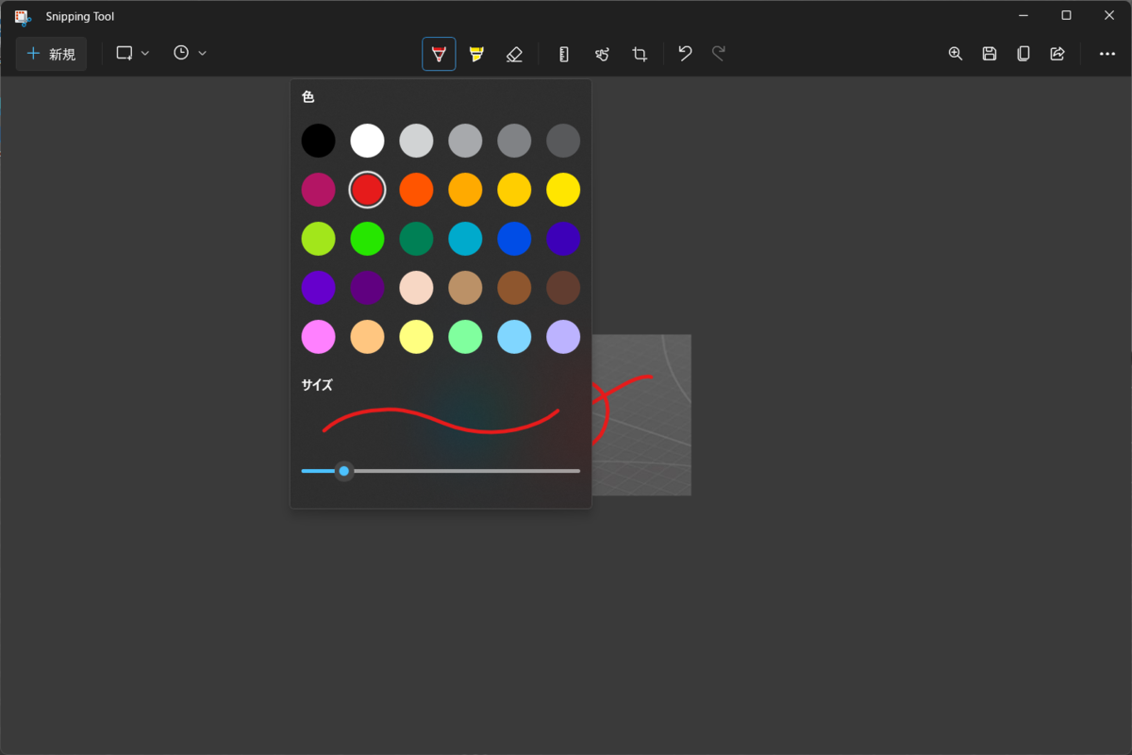The image size is (1132, 755).
Task: Pick the black color swatch
Action: [x=318, y=141]
